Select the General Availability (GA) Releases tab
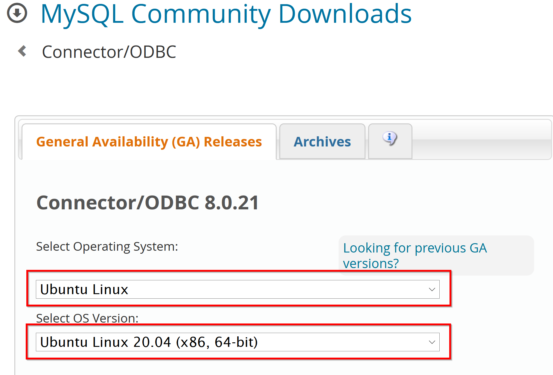This screenshot has height=375, width=553. tap(149, 142)
